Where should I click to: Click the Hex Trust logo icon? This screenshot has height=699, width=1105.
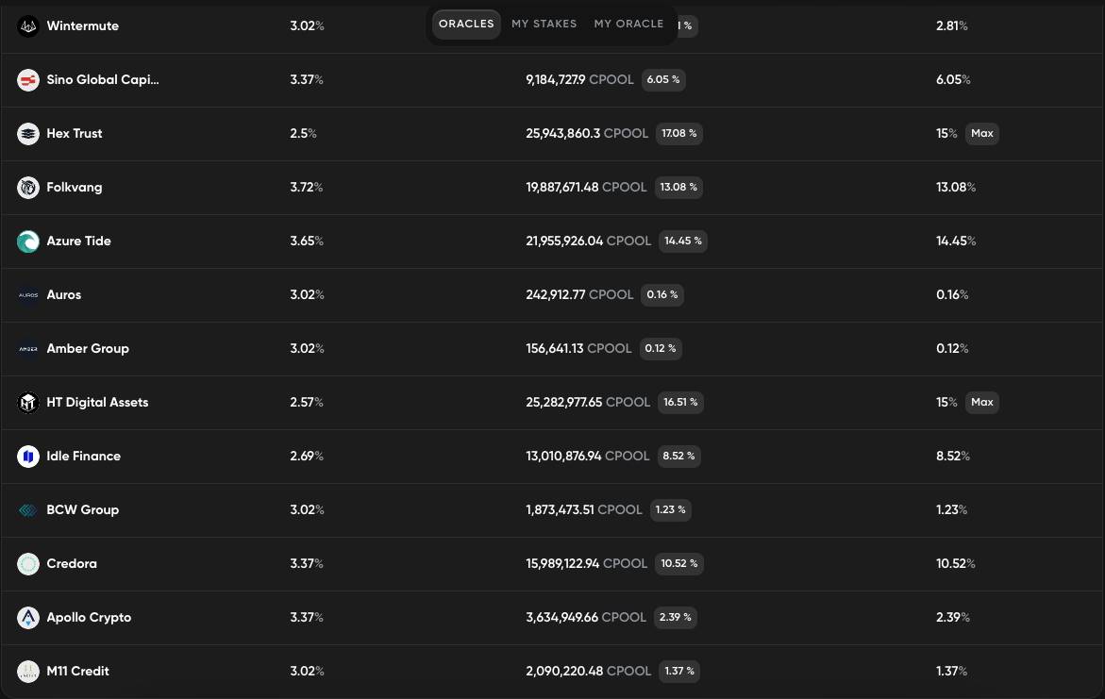(28, 134)
